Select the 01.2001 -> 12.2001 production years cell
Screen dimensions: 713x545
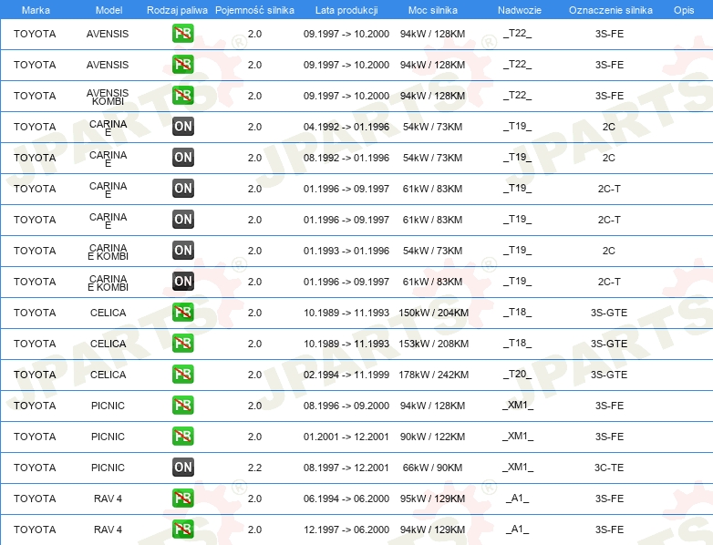tap(346, 437)
